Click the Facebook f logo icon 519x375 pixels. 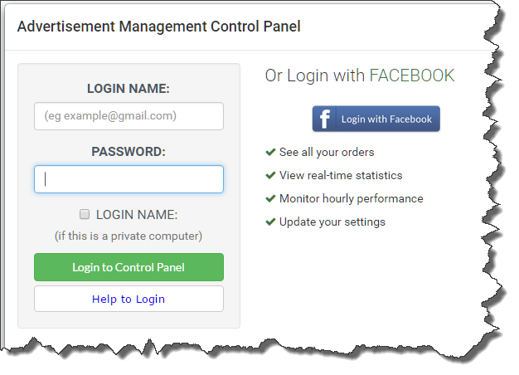pos(324,119)
